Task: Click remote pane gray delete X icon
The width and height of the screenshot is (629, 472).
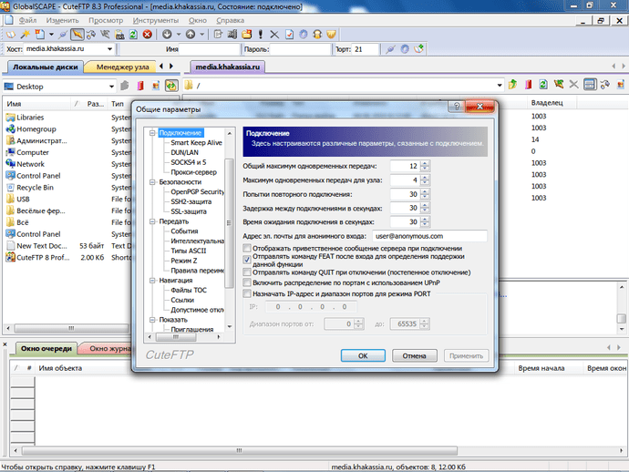Action: pos(574,84)
